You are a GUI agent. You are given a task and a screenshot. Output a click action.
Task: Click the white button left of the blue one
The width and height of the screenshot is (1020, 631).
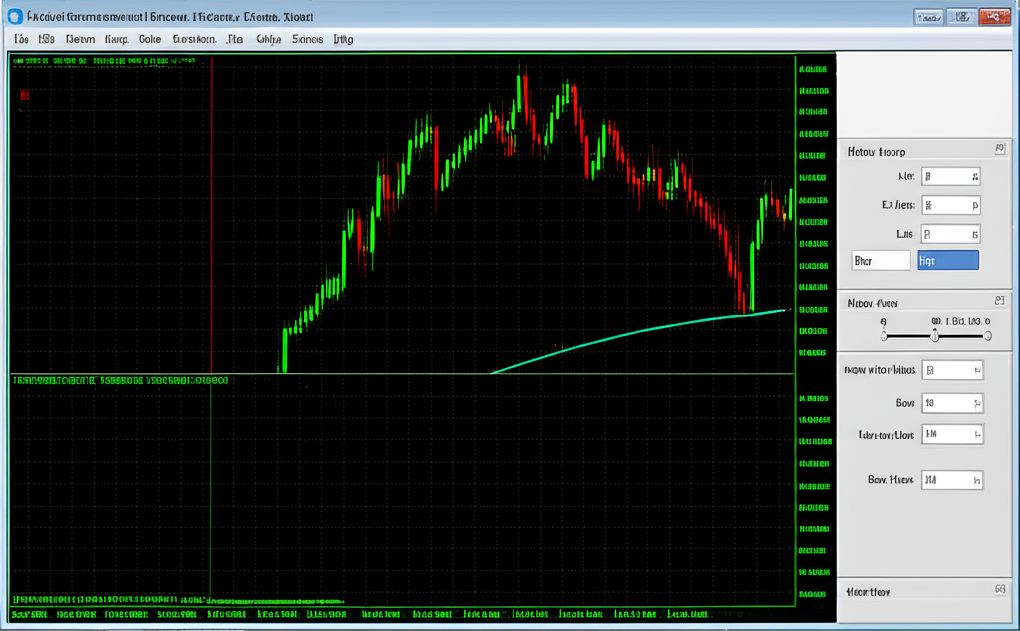(x=879, y=259)
